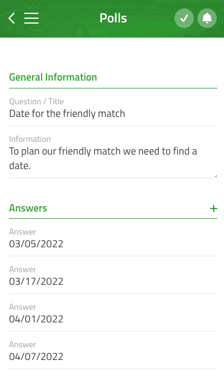Open the hamburger navigation menu
Screen dimensions: 224x380
[x=31, y=18]
